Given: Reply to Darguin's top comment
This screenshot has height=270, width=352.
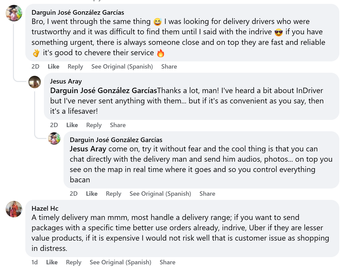Looking at the screenshot, I should [75, 67].
